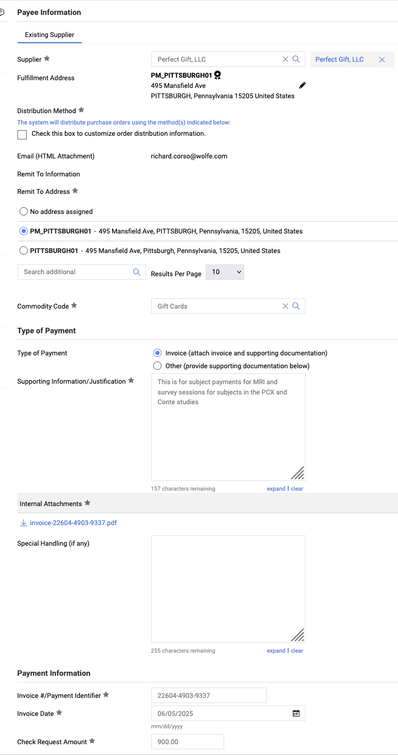Click the Internal Attachments header bar
This screenshot has height=755, width=398.
[208, 503]
